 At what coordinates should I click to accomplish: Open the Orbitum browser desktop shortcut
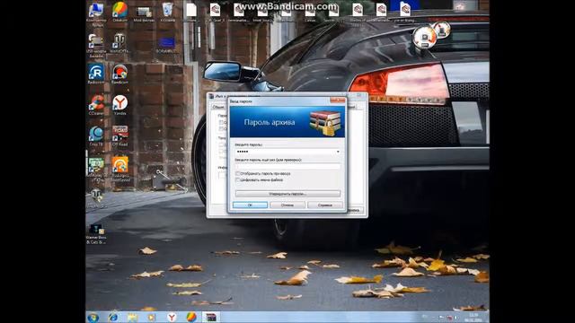click(119, 12)
